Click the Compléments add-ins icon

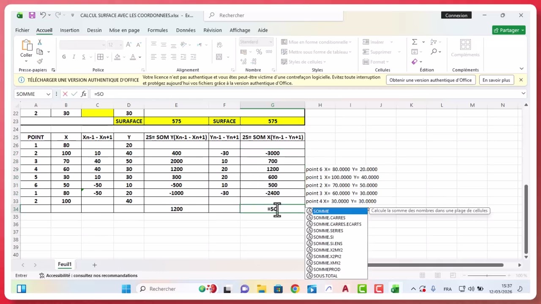[465, 45]
